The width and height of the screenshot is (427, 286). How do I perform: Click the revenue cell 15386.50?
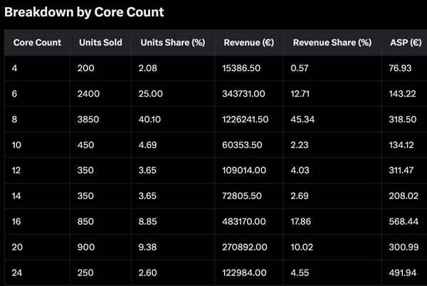tap(242, 68)
